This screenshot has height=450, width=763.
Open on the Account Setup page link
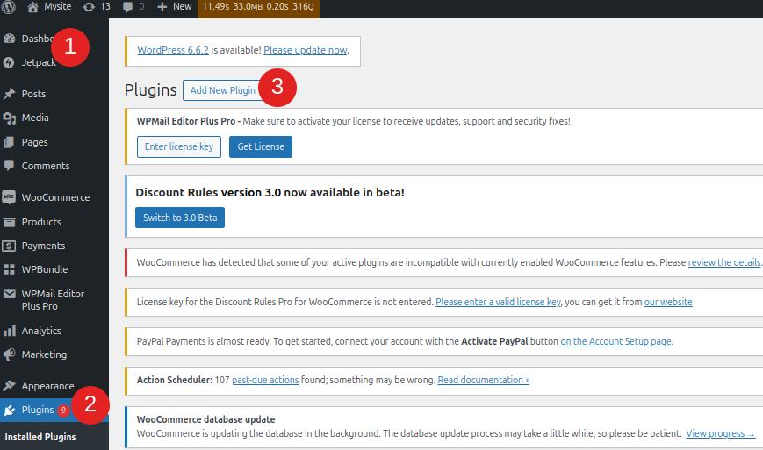[615, 341]
